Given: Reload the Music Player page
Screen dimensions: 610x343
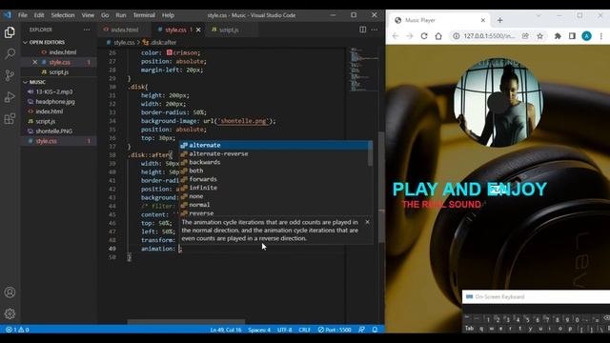Looking at the screenshot, I should 424,36.
